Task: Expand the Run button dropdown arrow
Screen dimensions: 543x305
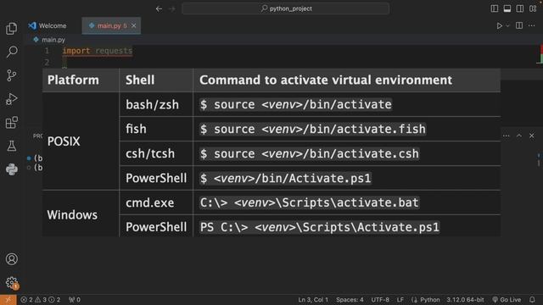Action: pos(507,25)
